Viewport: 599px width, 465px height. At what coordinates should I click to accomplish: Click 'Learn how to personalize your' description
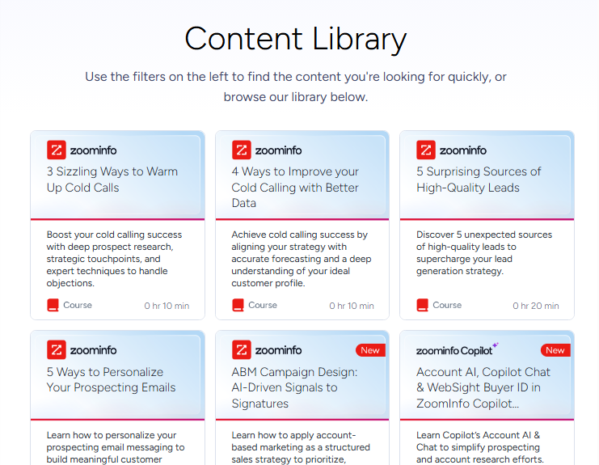tap(116, 447)
